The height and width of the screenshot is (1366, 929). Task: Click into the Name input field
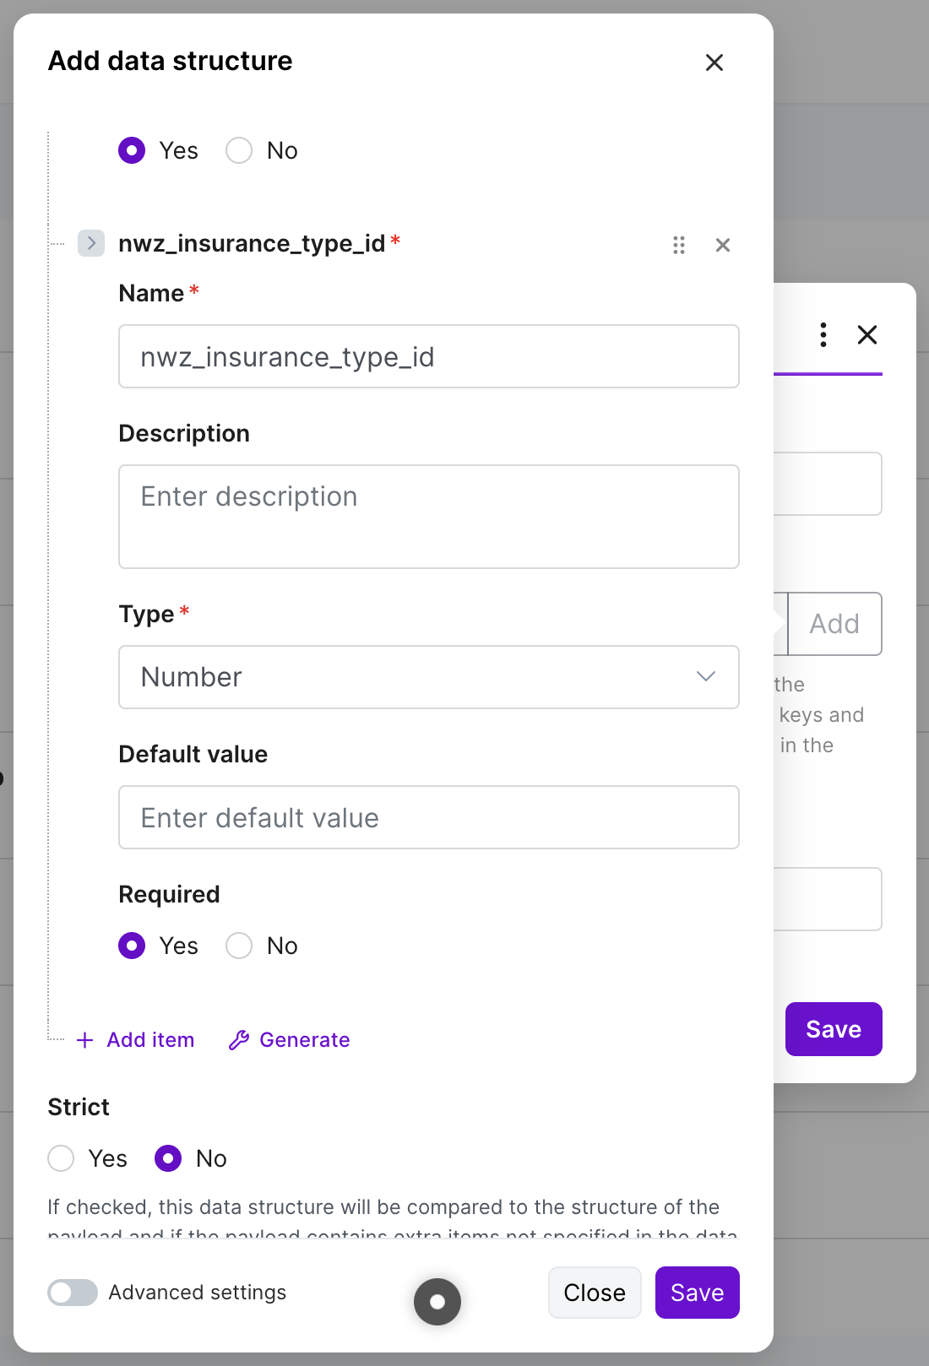429,356
